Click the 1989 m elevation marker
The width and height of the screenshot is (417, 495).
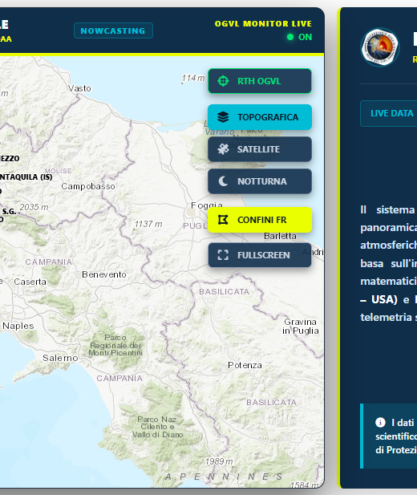click(x=219, y=461)
